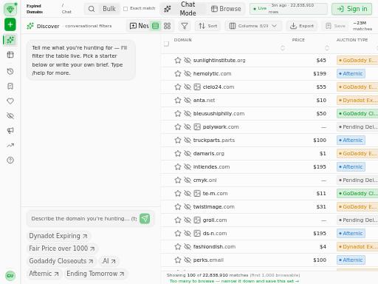The image size is (378, 284).
Task: Select the sparkle Discover icon in sidebar
Action: tap(10, 40)
